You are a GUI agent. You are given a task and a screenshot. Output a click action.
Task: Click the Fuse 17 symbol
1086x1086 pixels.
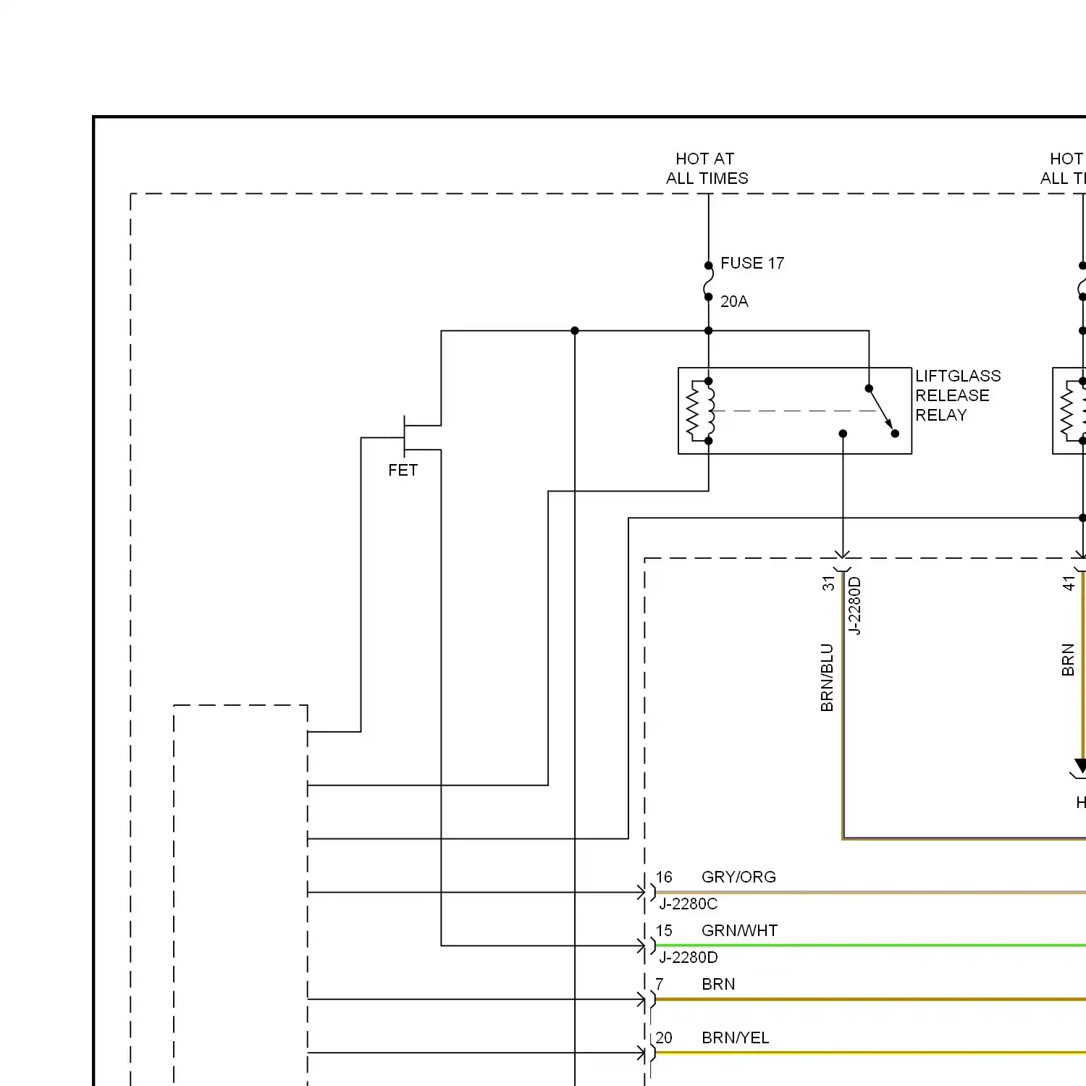[708, 281]
